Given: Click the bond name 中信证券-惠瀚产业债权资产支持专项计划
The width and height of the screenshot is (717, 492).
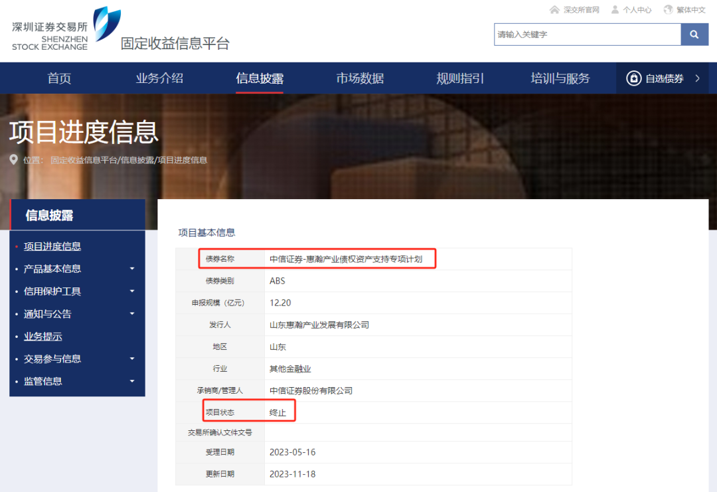Looking at the screenshot, I should coord(346,259).
